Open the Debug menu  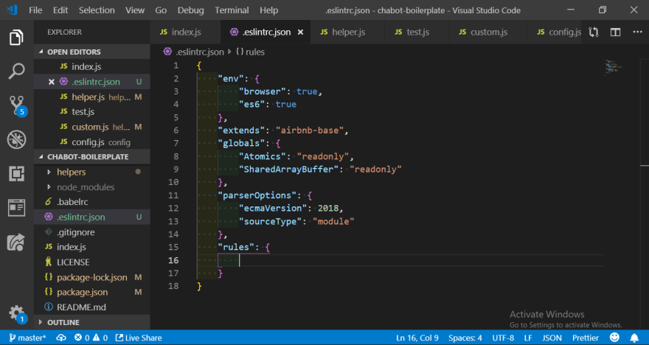tap(191, 10)
